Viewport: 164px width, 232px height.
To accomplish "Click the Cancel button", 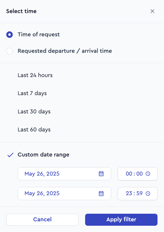I will (42, 219).
